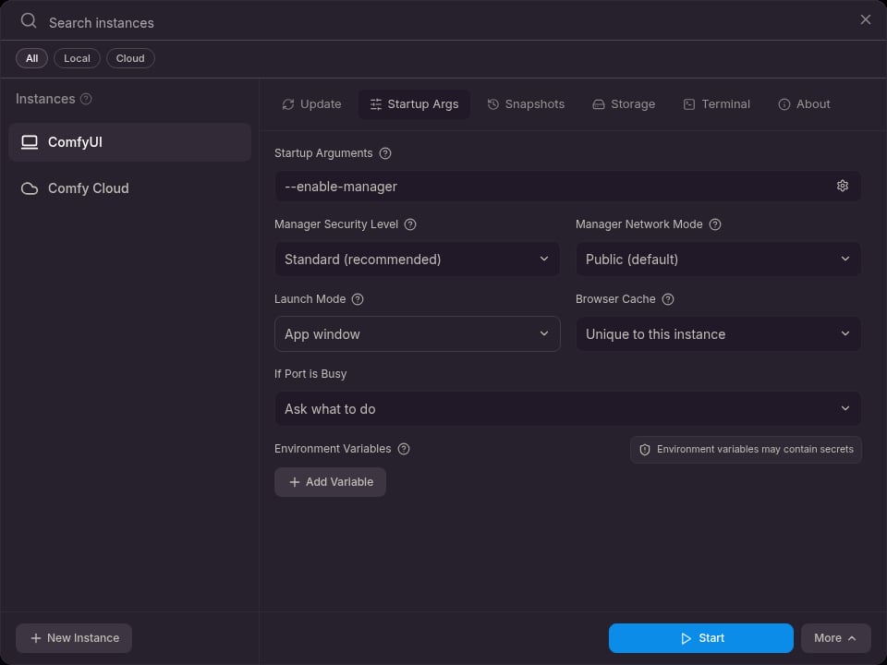
Task: Focus the Search instances field
Action: pos(442,22)
